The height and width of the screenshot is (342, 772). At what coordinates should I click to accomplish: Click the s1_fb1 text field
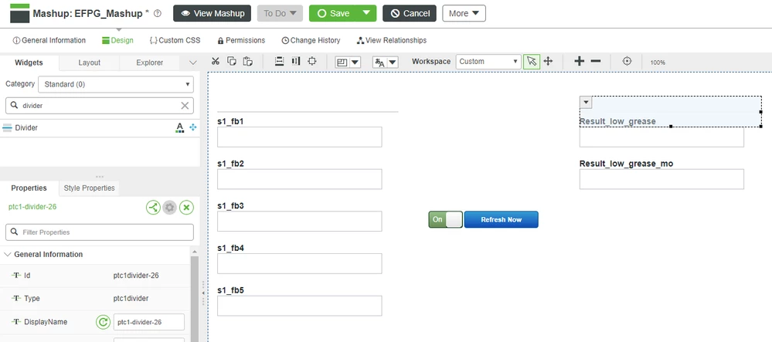point(299,137)
